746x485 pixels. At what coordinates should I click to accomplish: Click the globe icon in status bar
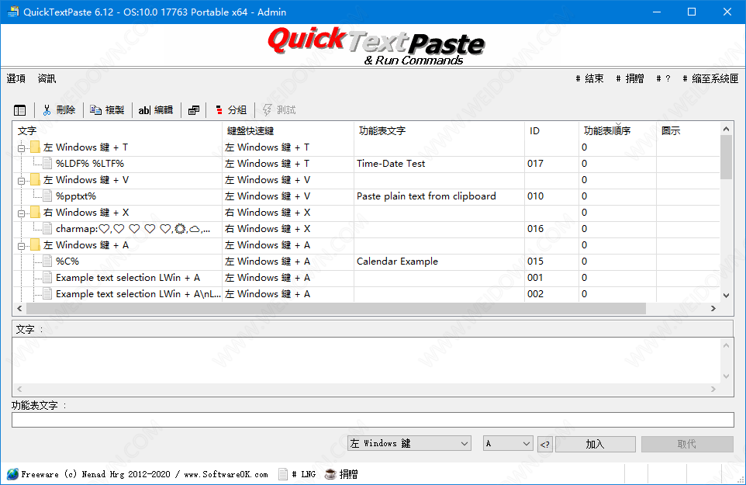pos(13,474)
